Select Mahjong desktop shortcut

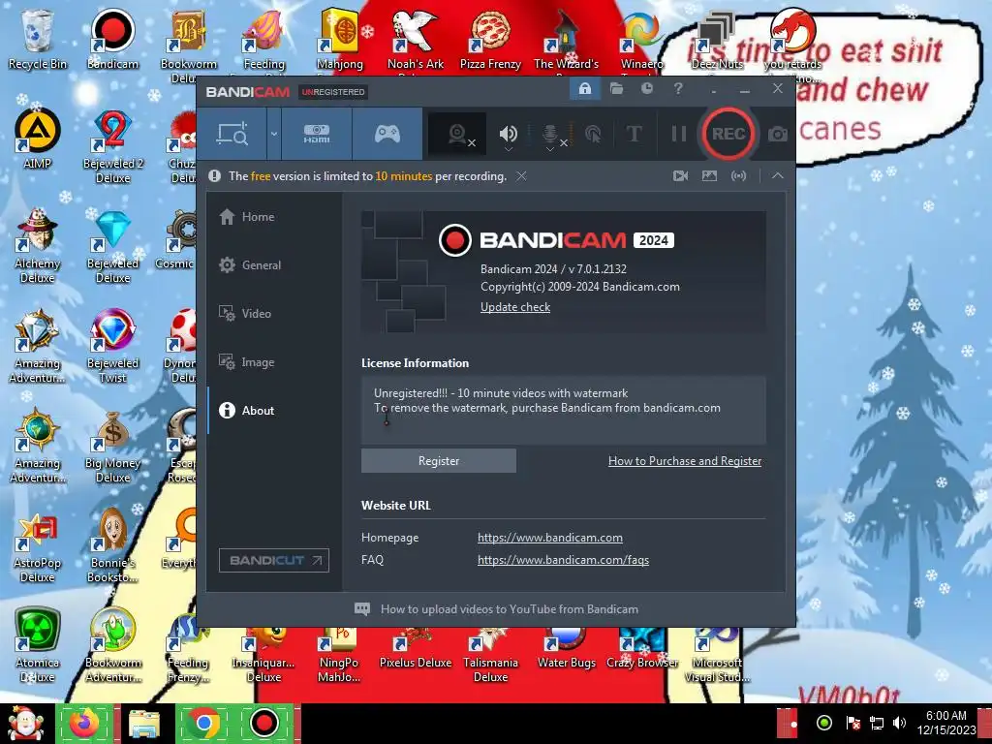tap(340, 39)
